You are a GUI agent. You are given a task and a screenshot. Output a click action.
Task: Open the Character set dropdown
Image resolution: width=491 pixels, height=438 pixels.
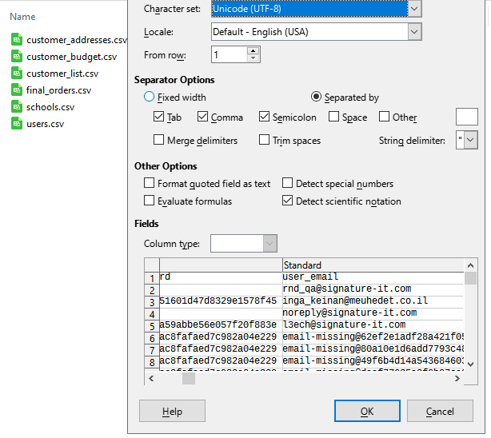click(x=413, y=9)
